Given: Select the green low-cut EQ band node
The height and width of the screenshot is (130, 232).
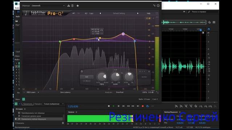Looking at the screenshot, I should click(x=60, y=42).
